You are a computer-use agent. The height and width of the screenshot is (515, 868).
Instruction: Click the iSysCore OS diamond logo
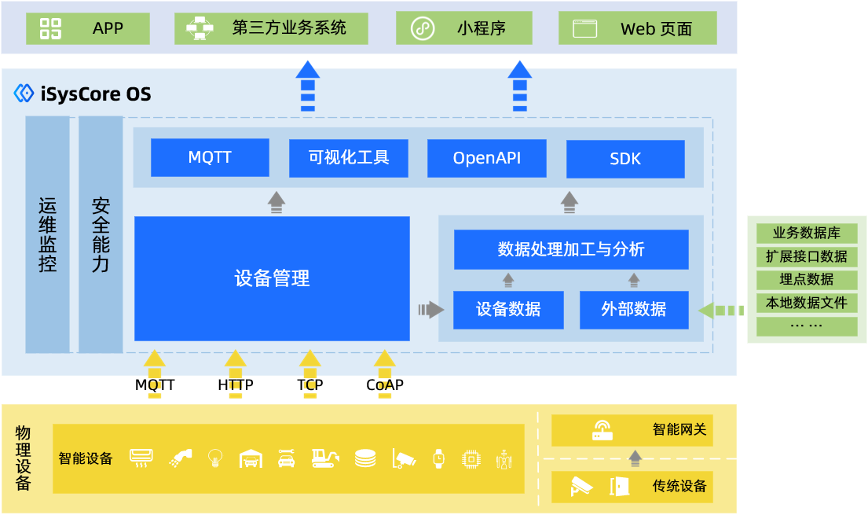click(24, 93)
